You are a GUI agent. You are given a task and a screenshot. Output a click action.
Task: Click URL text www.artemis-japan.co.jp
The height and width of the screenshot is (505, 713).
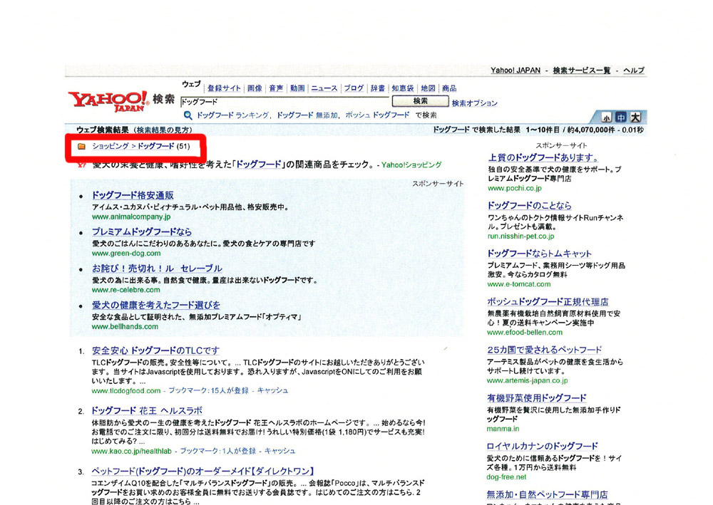pos(528,380)
